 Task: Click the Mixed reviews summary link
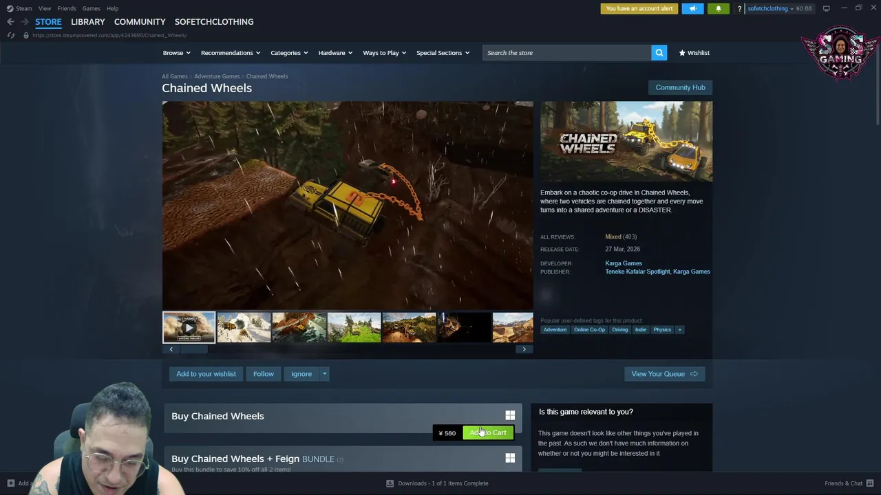tap(613, 237)
